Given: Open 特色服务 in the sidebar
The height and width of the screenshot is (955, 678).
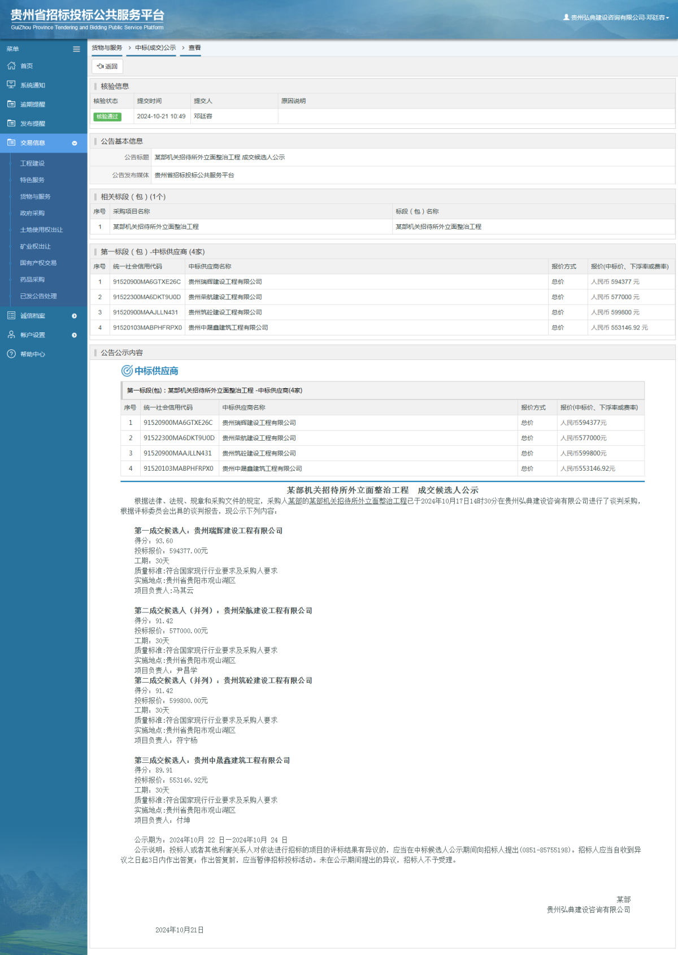Looking at the screenshot, I should [x=32, y=180].
